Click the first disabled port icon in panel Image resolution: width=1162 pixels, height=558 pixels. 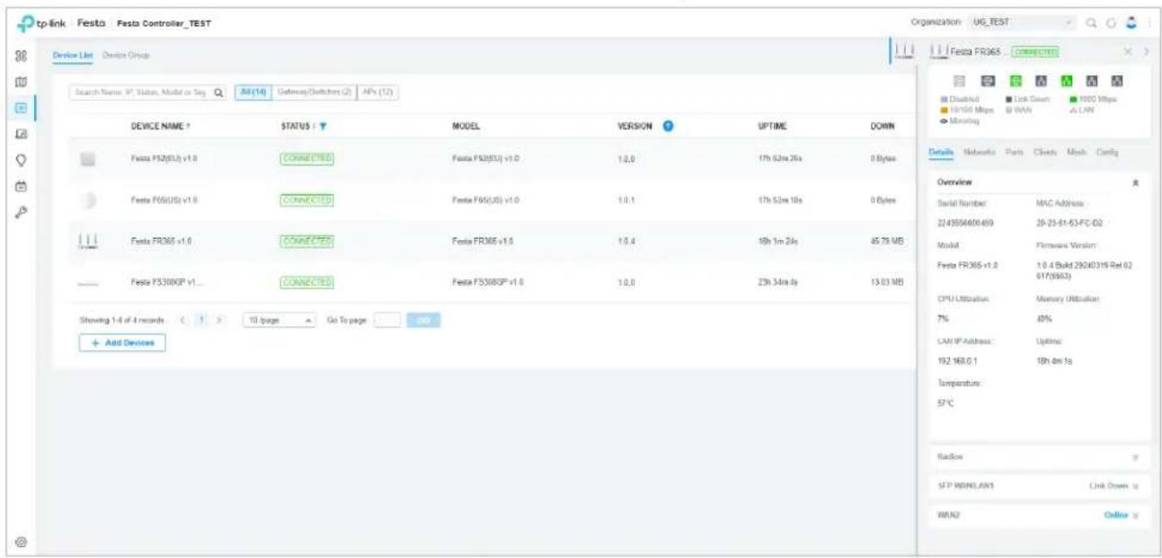(961, 81)
